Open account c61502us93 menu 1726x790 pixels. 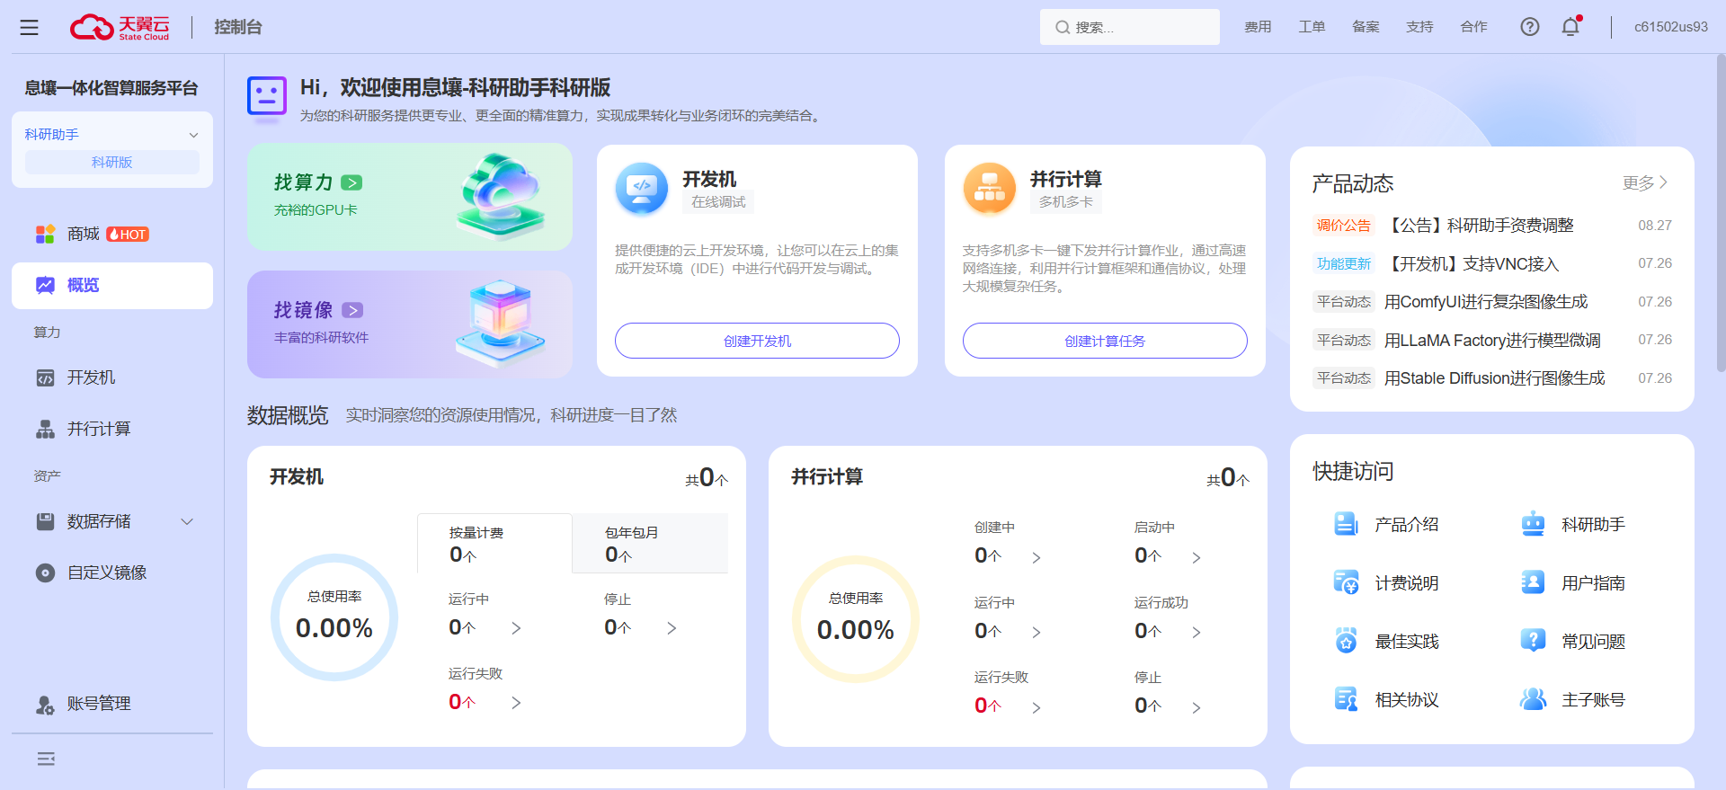tap(1671, 27)
